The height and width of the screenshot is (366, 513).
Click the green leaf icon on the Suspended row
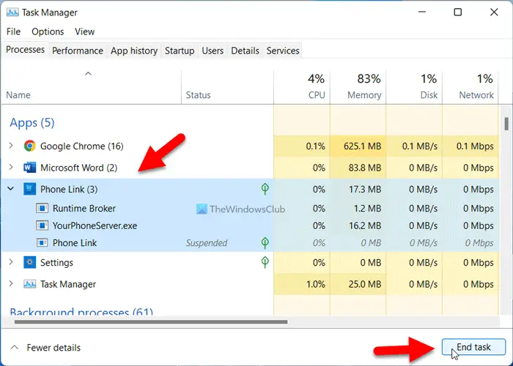click(x=265, y=242)
